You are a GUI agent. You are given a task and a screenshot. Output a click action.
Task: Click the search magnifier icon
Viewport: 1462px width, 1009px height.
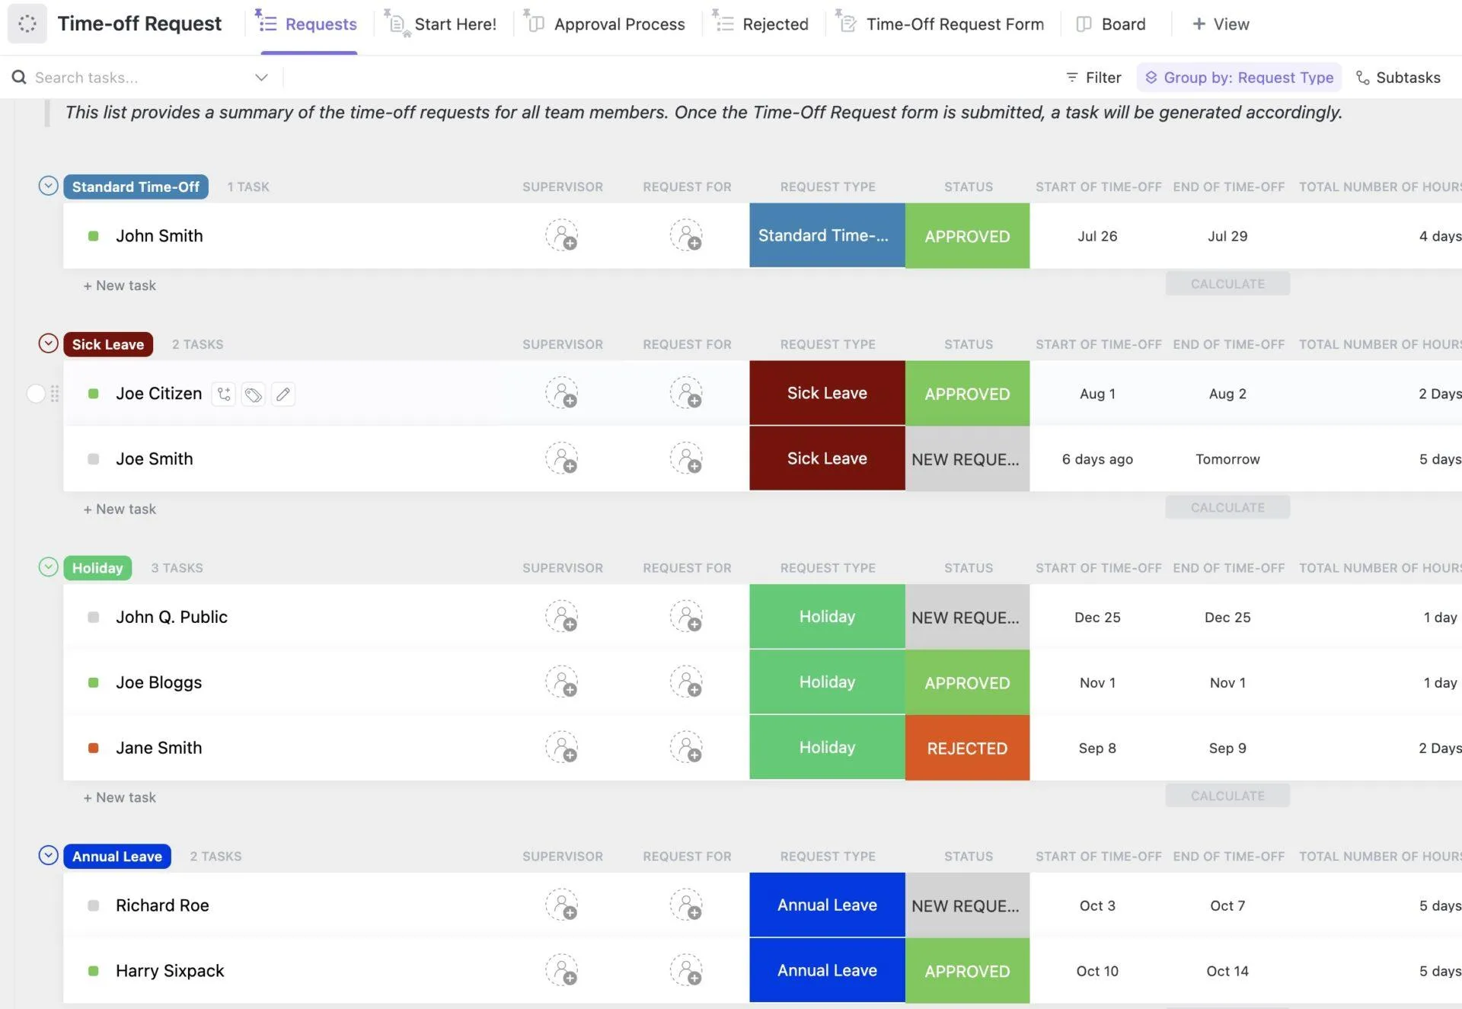(19, 78)
